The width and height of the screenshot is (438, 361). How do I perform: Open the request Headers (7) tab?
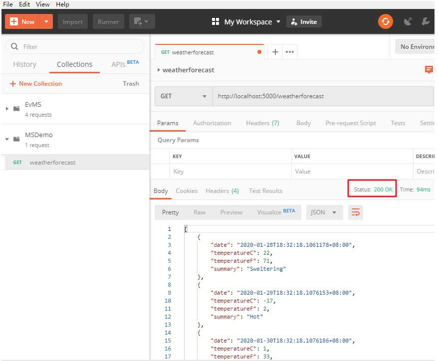click(x=262, y=123)
